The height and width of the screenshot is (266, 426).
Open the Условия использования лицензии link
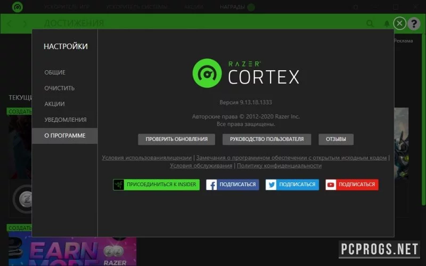tap(147, 157)
